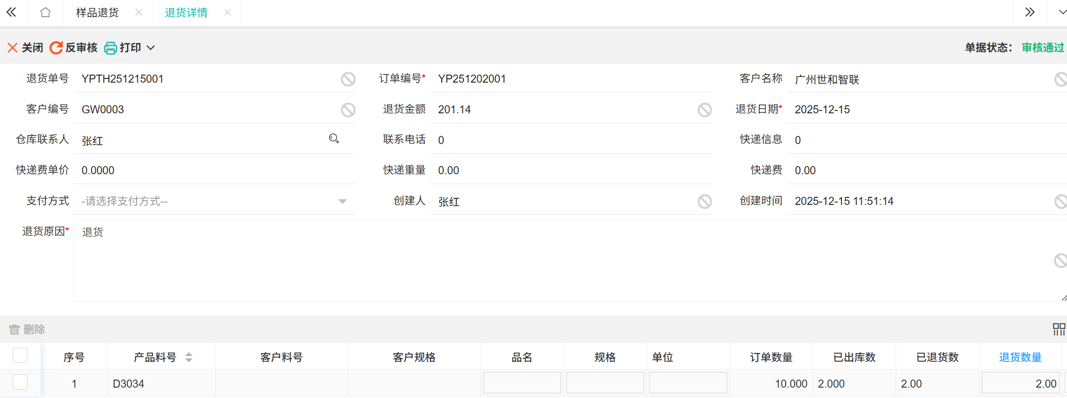Click the printer icon for 打印
1067x398 pixels.
[110, 48]
